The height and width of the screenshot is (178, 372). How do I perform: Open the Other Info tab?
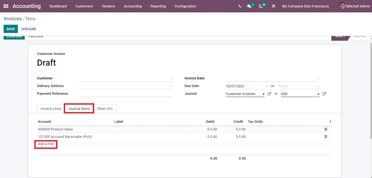pyautogui.click(x=105, y=109)
